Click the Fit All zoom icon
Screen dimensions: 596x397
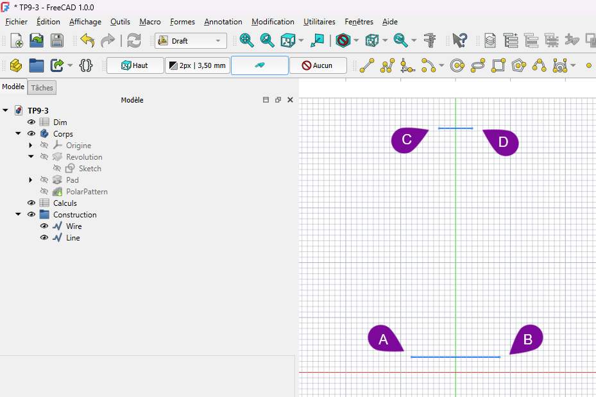click(247, 40)
